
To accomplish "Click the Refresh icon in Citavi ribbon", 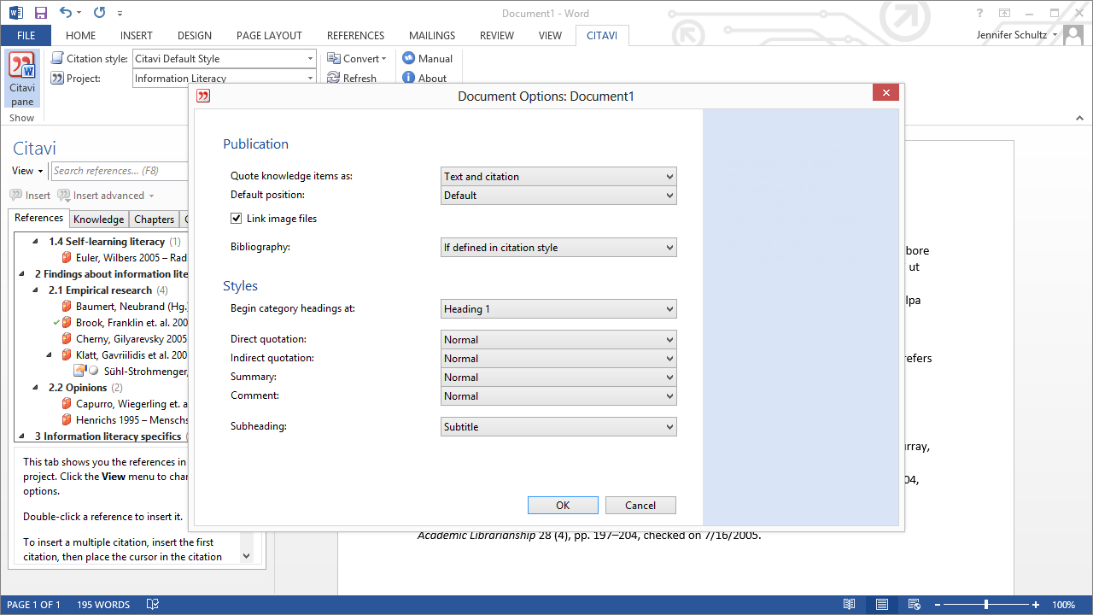I will click(334, 78).
